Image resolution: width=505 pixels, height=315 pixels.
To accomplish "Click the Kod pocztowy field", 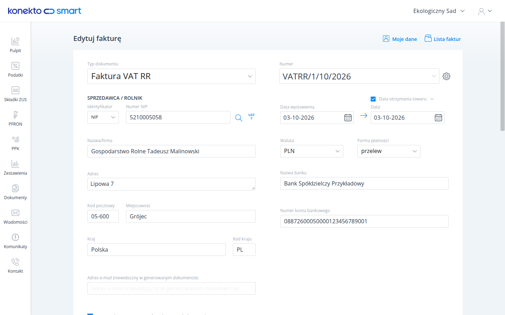I will click(103, 216).
